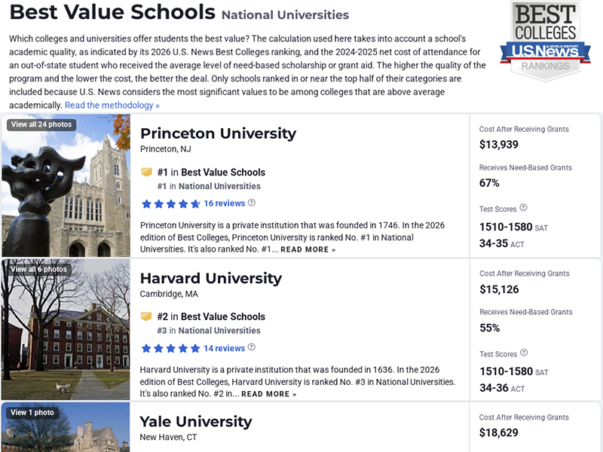Click Princeton's blue star rating
Viewport: 603px width, 452px height.
(170, 203)
